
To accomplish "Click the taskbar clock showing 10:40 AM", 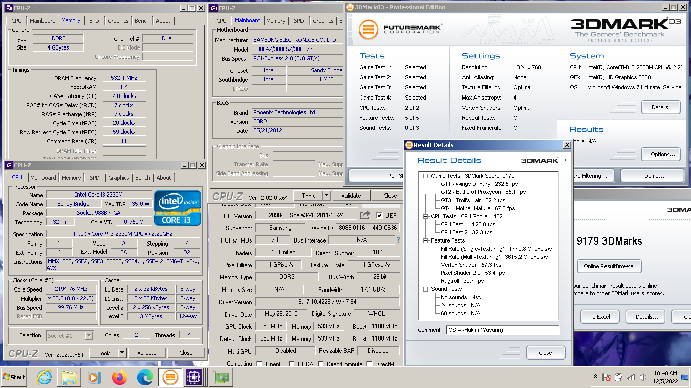I will click(x=665, y=377).
